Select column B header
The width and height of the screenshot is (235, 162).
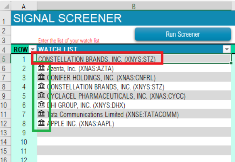[x=134, y=7]
